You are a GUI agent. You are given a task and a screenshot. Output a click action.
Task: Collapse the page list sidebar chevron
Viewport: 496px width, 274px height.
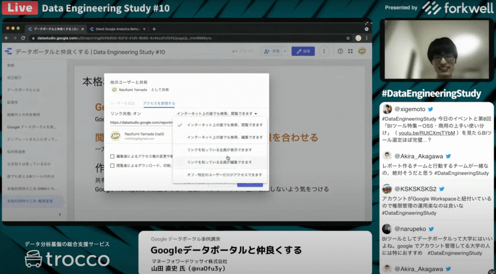(60, 214)
